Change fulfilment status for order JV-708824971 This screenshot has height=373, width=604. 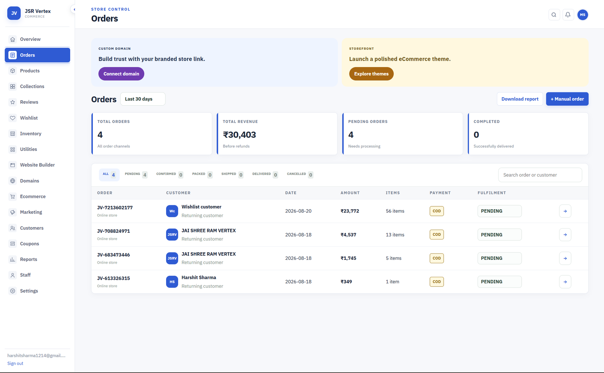(x=499, y=235)
